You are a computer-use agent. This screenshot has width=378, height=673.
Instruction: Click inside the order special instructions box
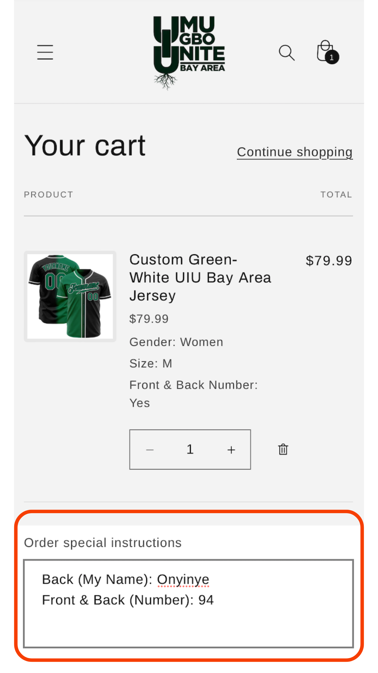point(188,625)
